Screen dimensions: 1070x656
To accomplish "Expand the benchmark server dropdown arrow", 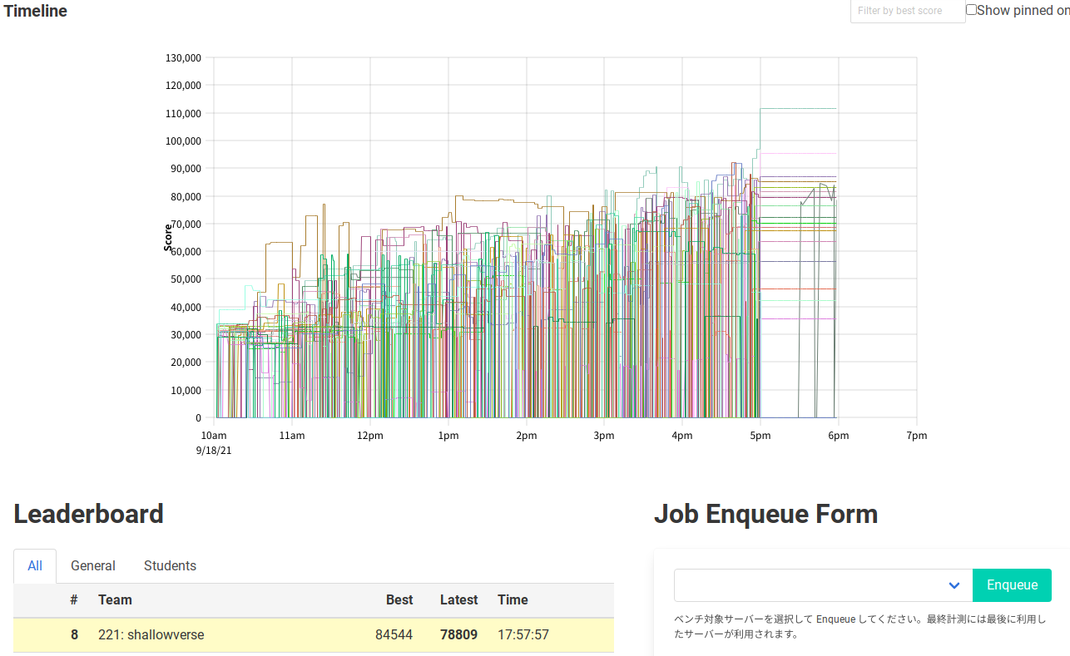I will click(x=954, y=585).
